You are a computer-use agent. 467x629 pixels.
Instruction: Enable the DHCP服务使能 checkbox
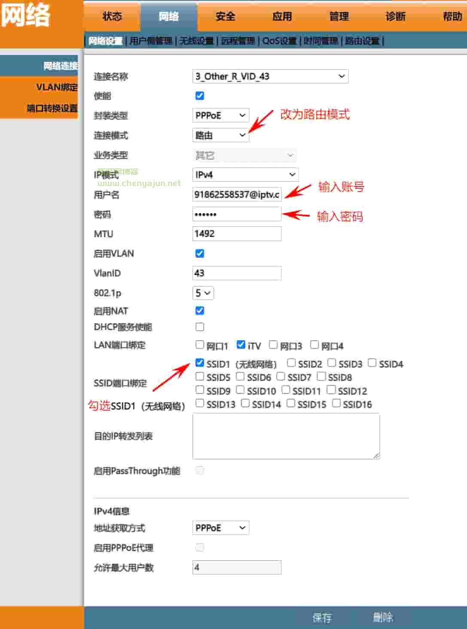[x=200, y=327]
